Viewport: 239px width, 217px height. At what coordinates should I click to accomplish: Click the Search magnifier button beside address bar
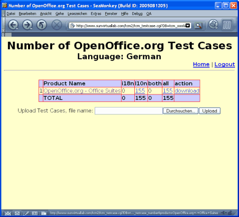pyautogui.click(x=198, y=26)
